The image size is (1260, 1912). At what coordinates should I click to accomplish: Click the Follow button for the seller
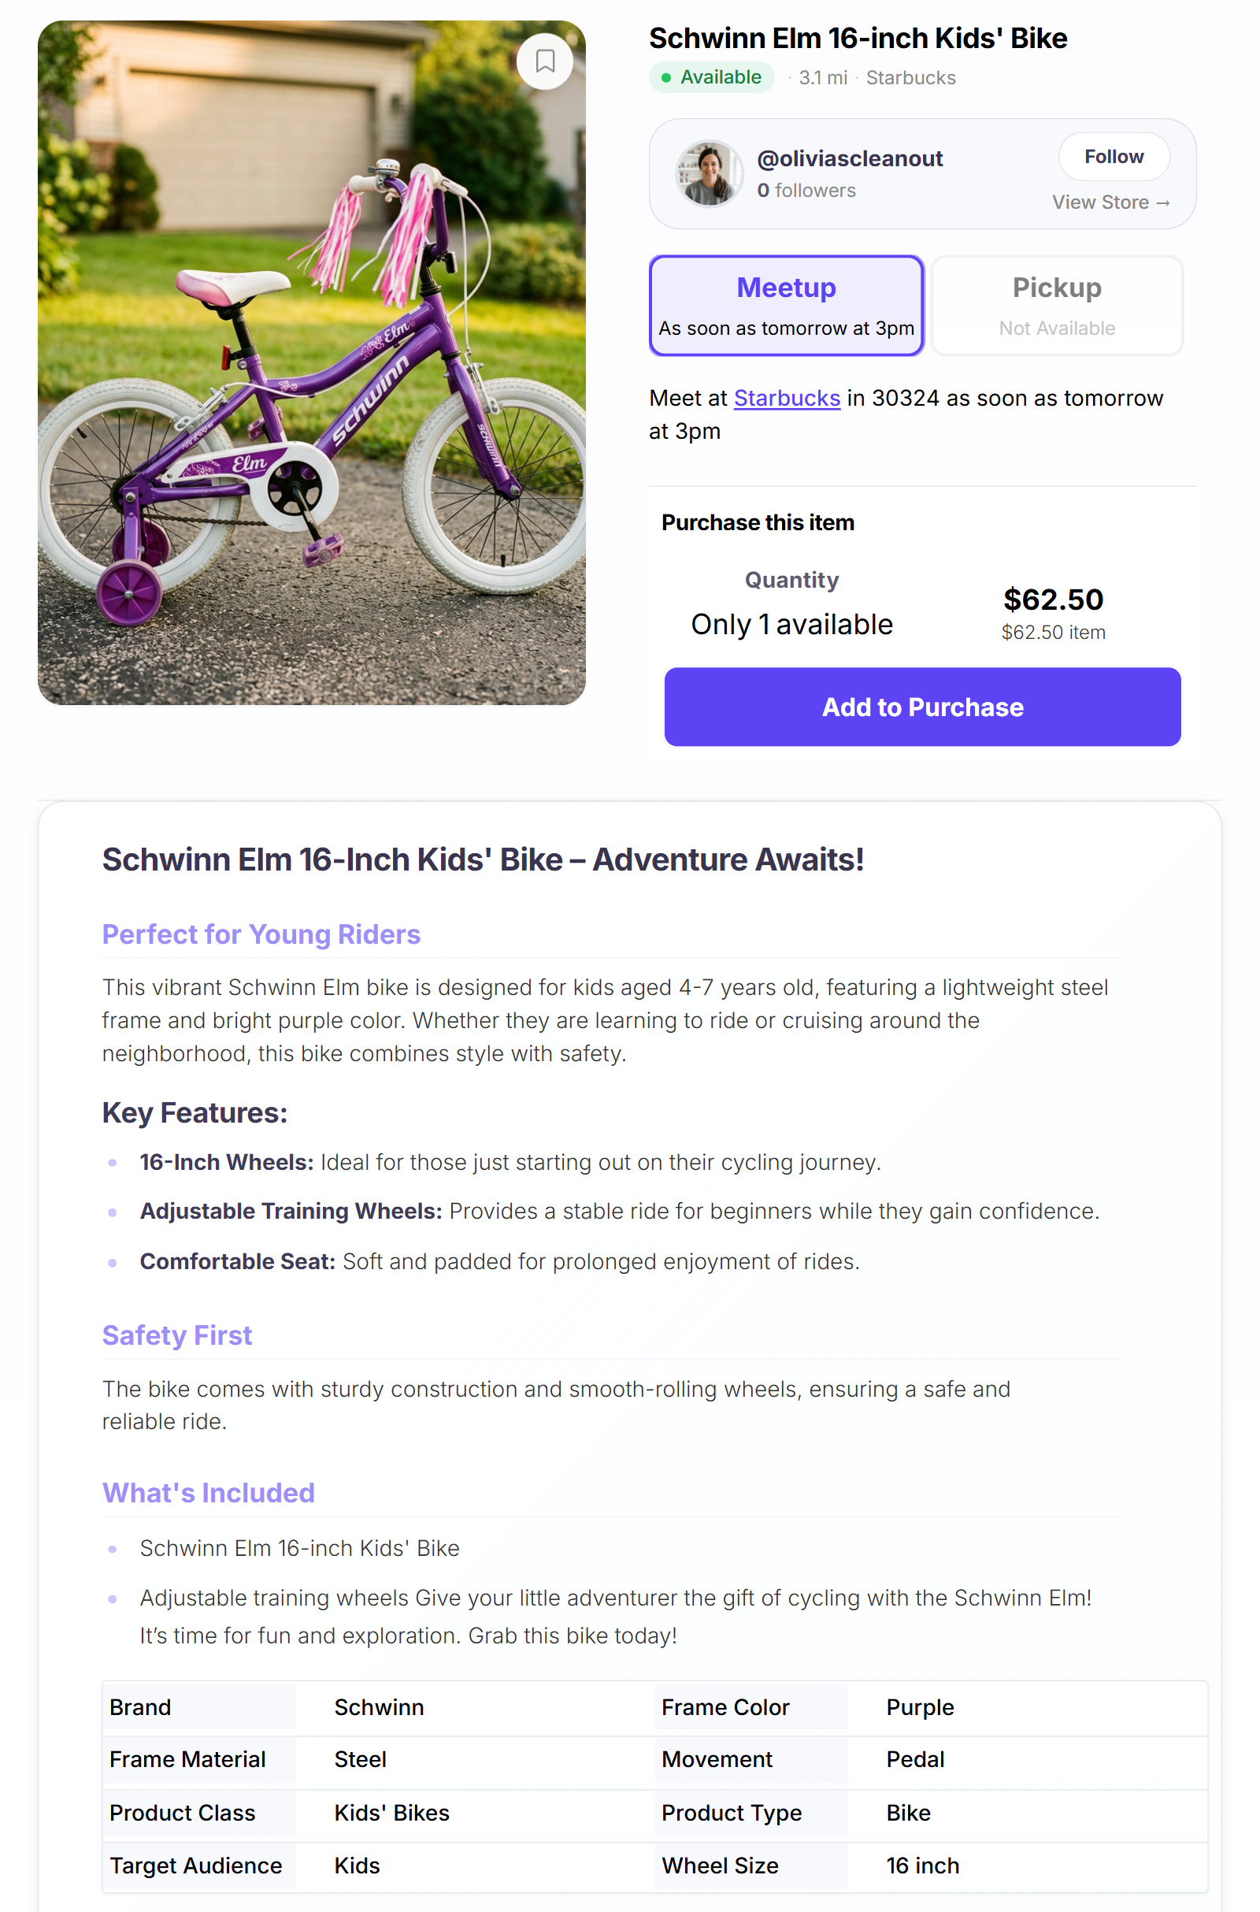coord(1114,156)
